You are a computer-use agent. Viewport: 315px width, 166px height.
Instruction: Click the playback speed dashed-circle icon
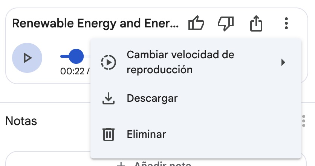[109, 62]
